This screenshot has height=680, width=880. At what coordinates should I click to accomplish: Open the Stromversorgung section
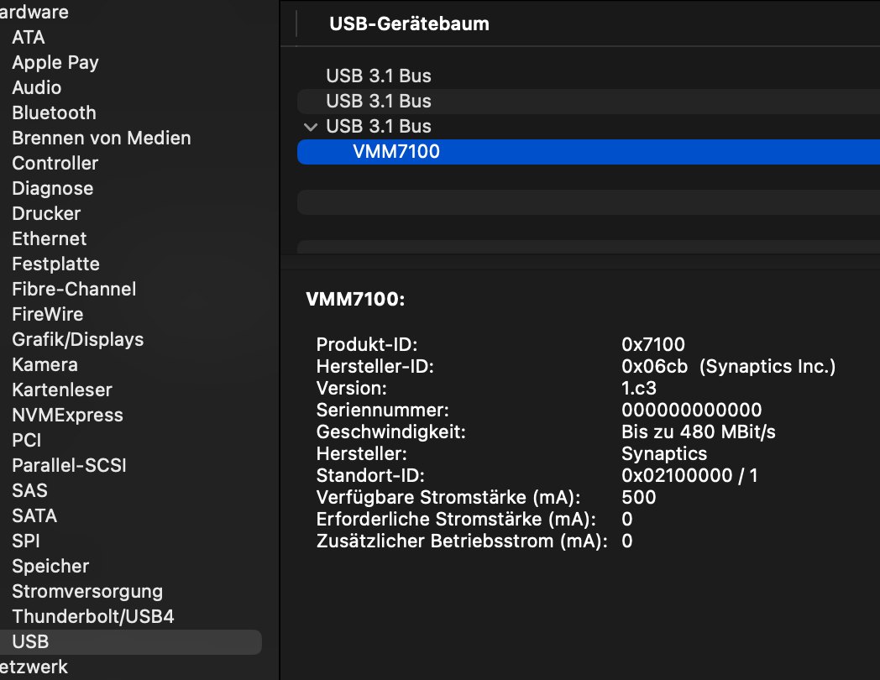(x=87, y=591)
